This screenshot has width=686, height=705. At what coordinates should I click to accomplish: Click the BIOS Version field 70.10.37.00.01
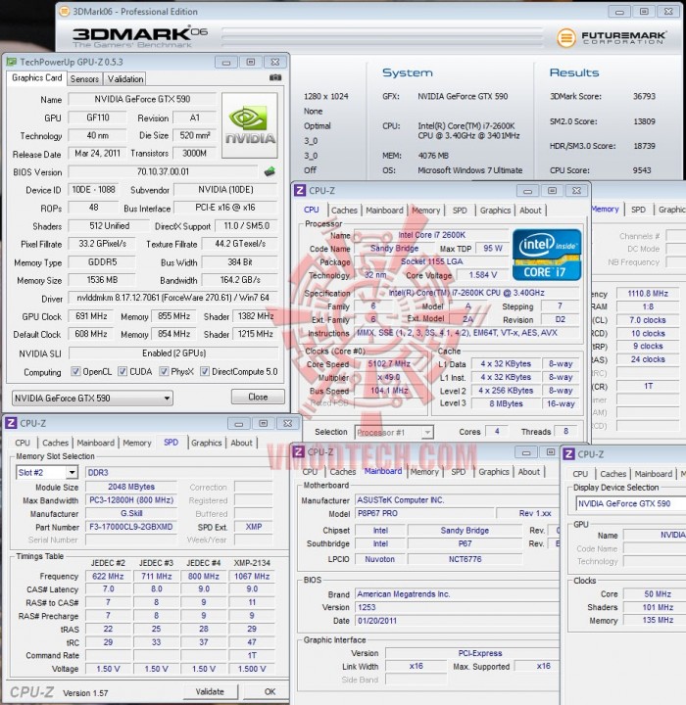coord(163,171)
